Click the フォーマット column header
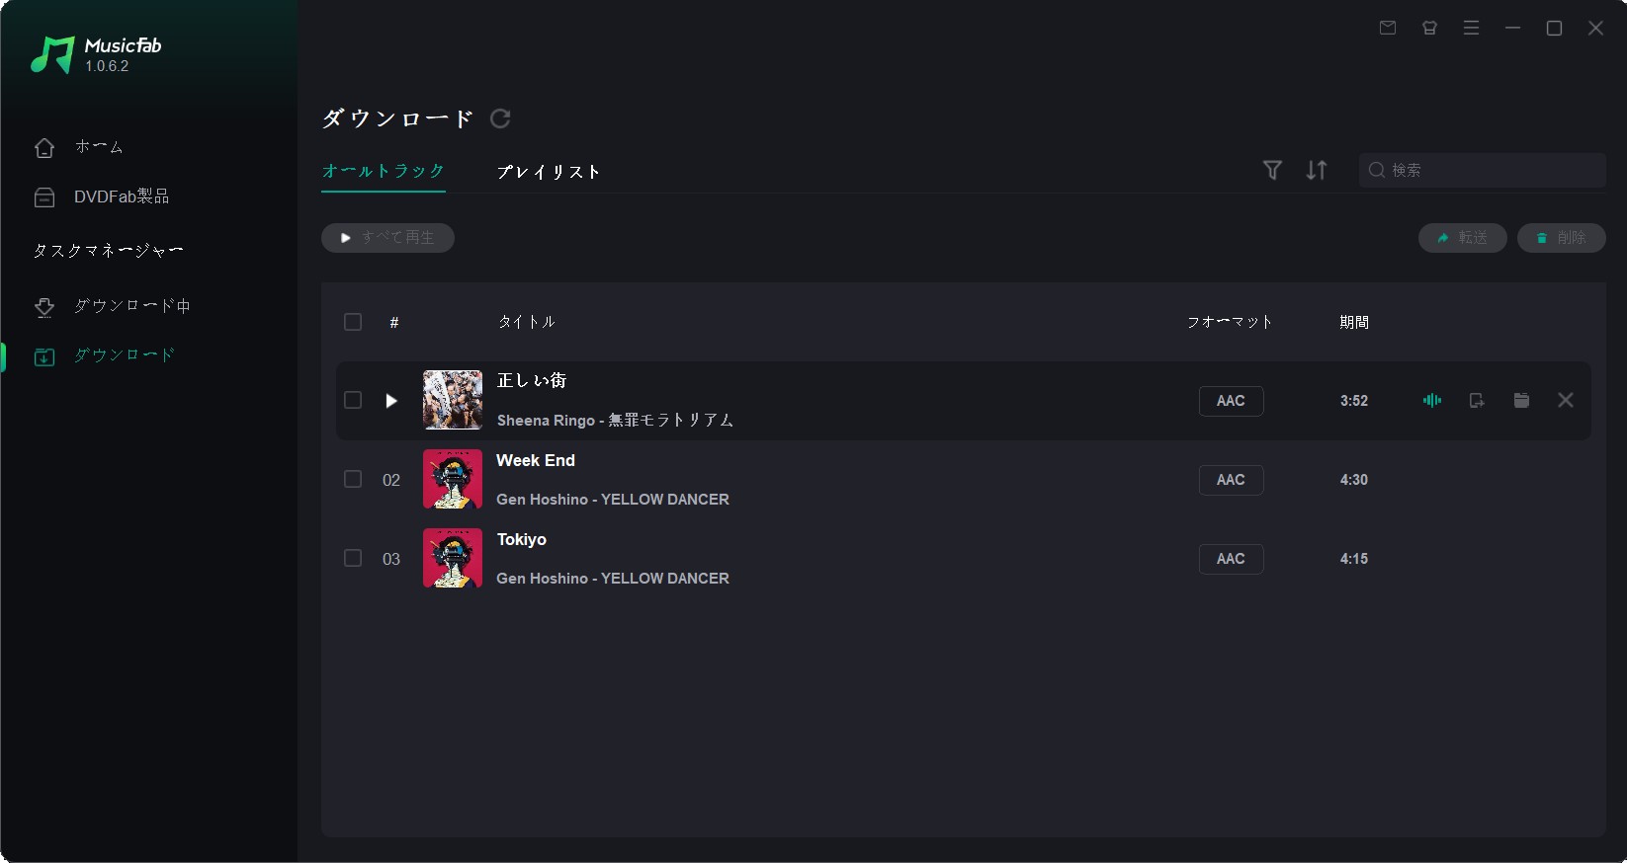 click(1230, 322)
